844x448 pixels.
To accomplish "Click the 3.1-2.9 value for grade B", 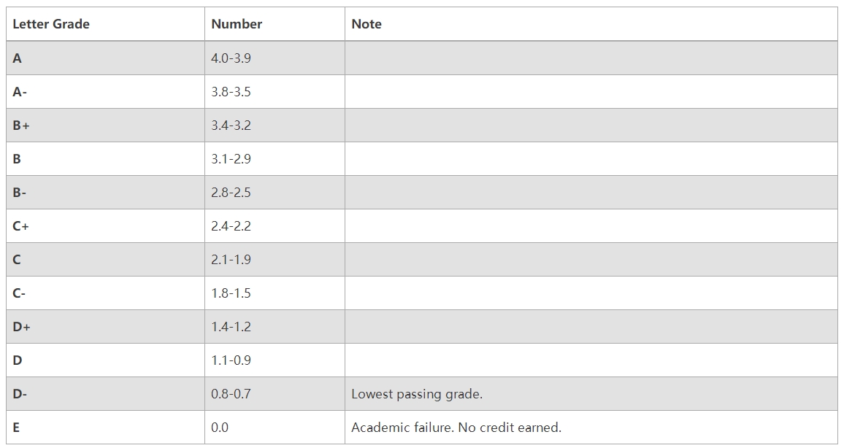I will pyautogui.click(x=231, y=159).
